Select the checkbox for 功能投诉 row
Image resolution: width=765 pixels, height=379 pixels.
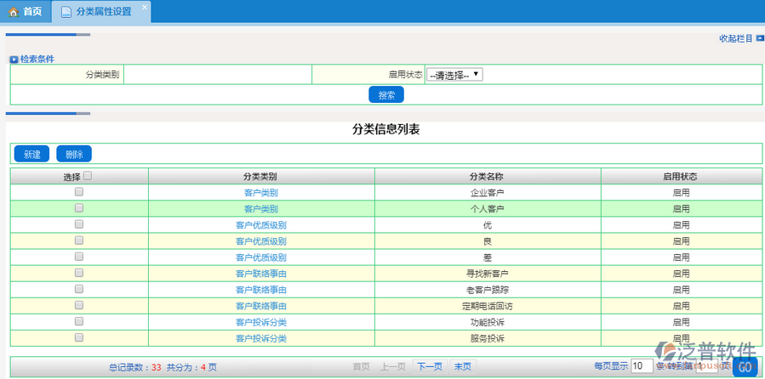tap(79, 321)
